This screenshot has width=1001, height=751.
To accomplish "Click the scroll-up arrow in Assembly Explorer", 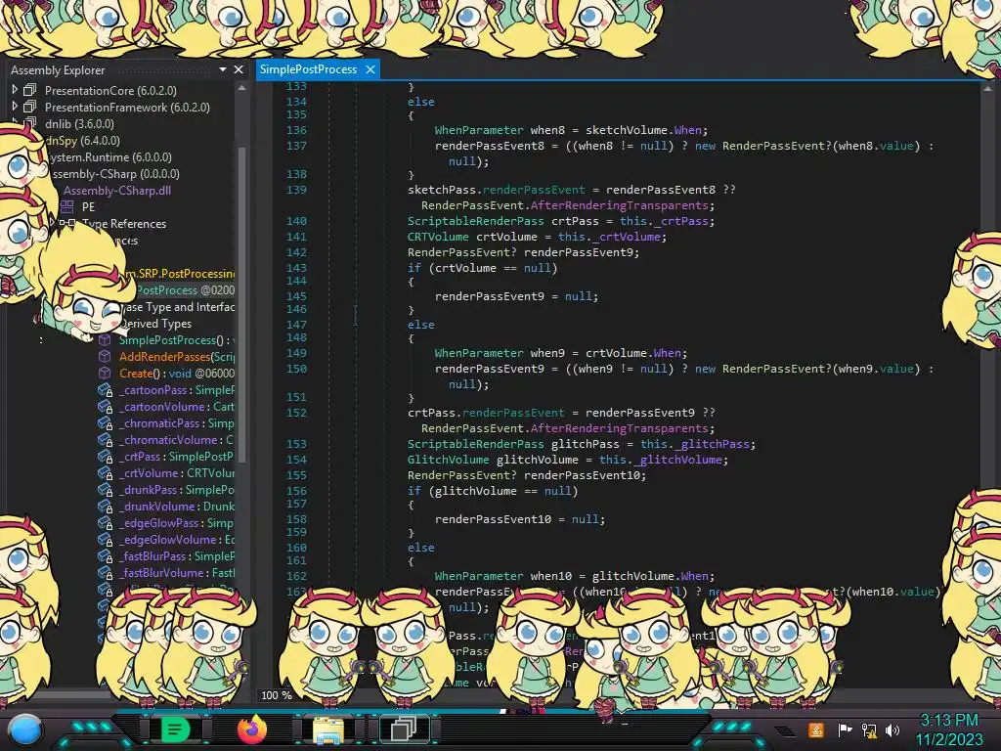I will tap(242, 88).
